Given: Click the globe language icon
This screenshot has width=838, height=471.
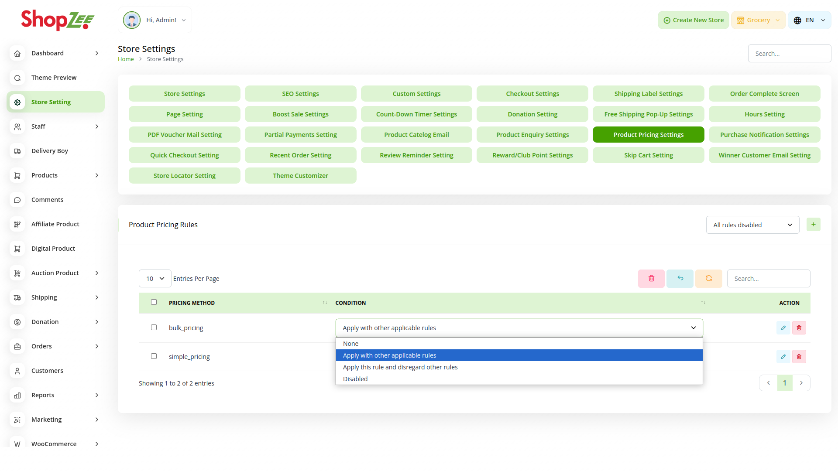Looking at the screenshot, I should [x=797, y=20].
